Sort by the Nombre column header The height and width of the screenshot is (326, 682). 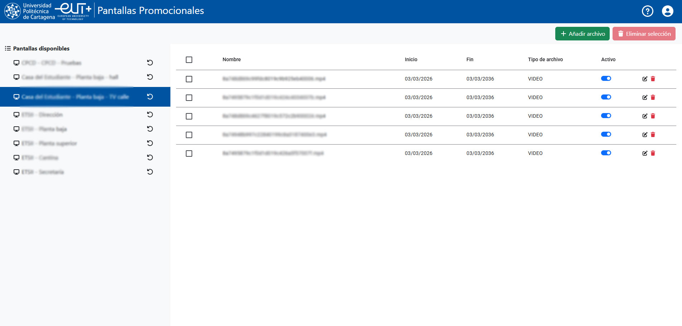pyautogui.click(x=232, y=59)
